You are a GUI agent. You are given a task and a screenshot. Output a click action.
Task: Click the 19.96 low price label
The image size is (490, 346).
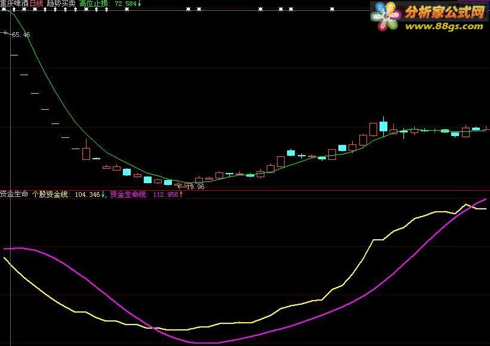click(195, 187)
